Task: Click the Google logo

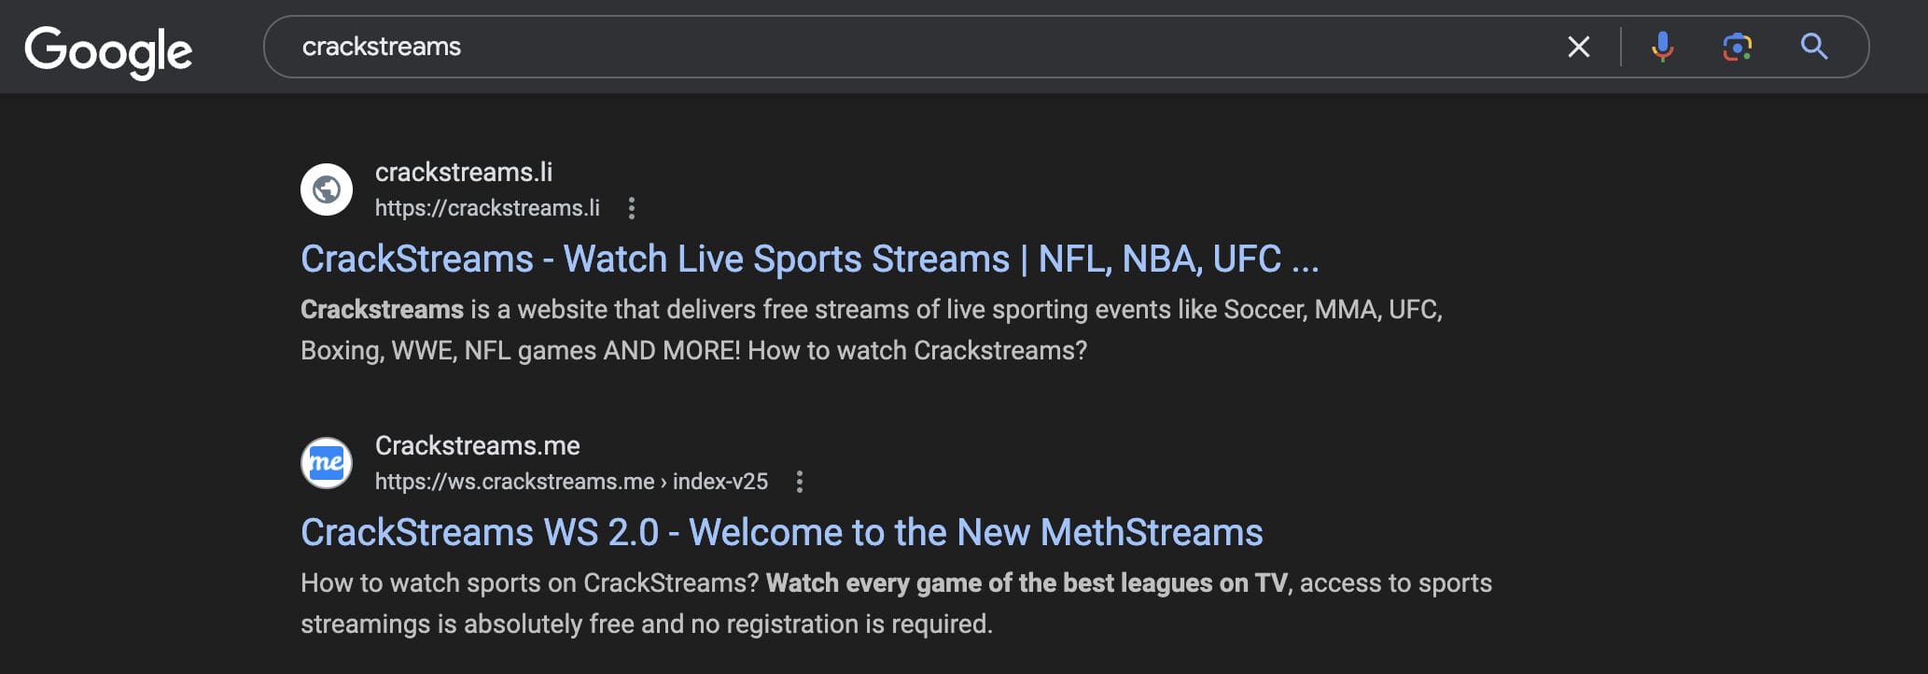Action: point(108,50)
